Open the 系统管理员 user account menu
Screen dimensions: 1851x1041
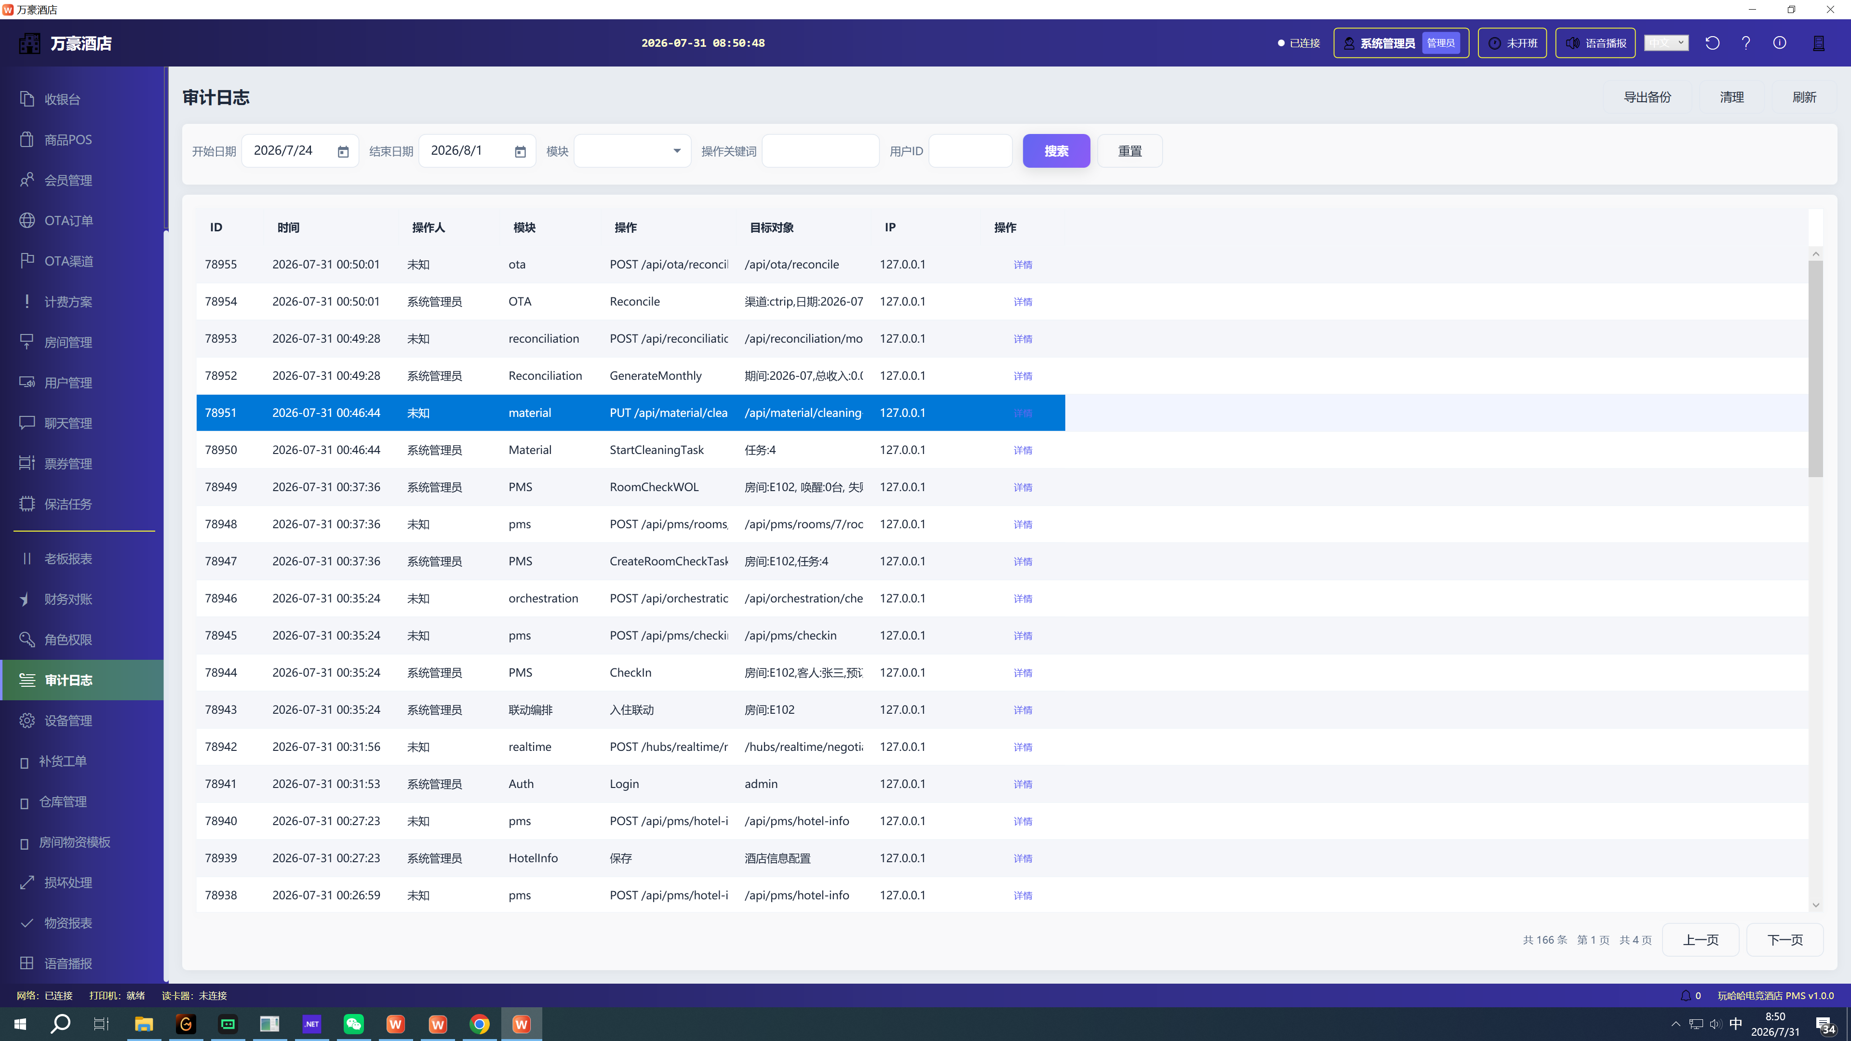pos(1401,43)
